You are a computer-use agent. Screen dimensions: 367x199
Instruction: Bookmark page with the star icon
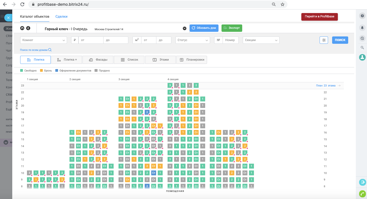[x=283, y=4]
